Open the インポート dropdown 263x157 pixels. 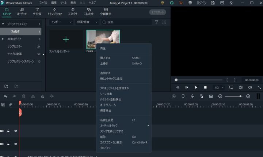(x=61, y=22)
